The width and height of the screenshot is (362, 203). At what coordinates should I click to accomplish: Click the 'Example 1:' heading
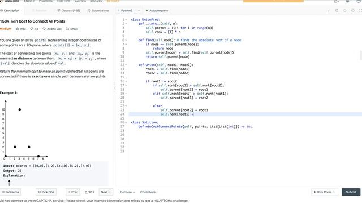[x=9, y=92]
